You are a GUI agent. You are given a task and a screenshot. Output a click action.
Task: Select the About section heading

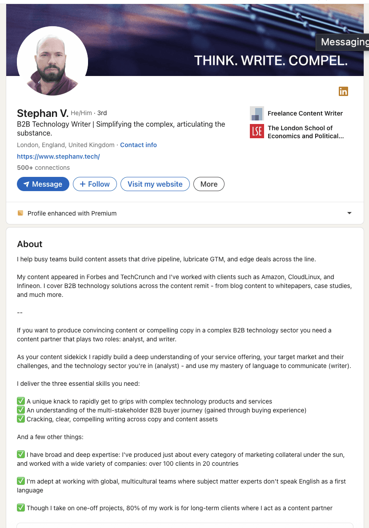pos(29,244)
